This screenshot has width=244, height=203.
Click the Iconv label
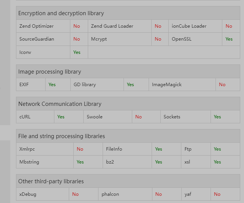pos(25,52)
